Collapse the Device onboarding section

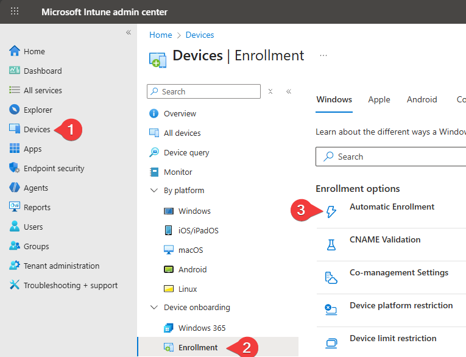click(x=154, y=307)
